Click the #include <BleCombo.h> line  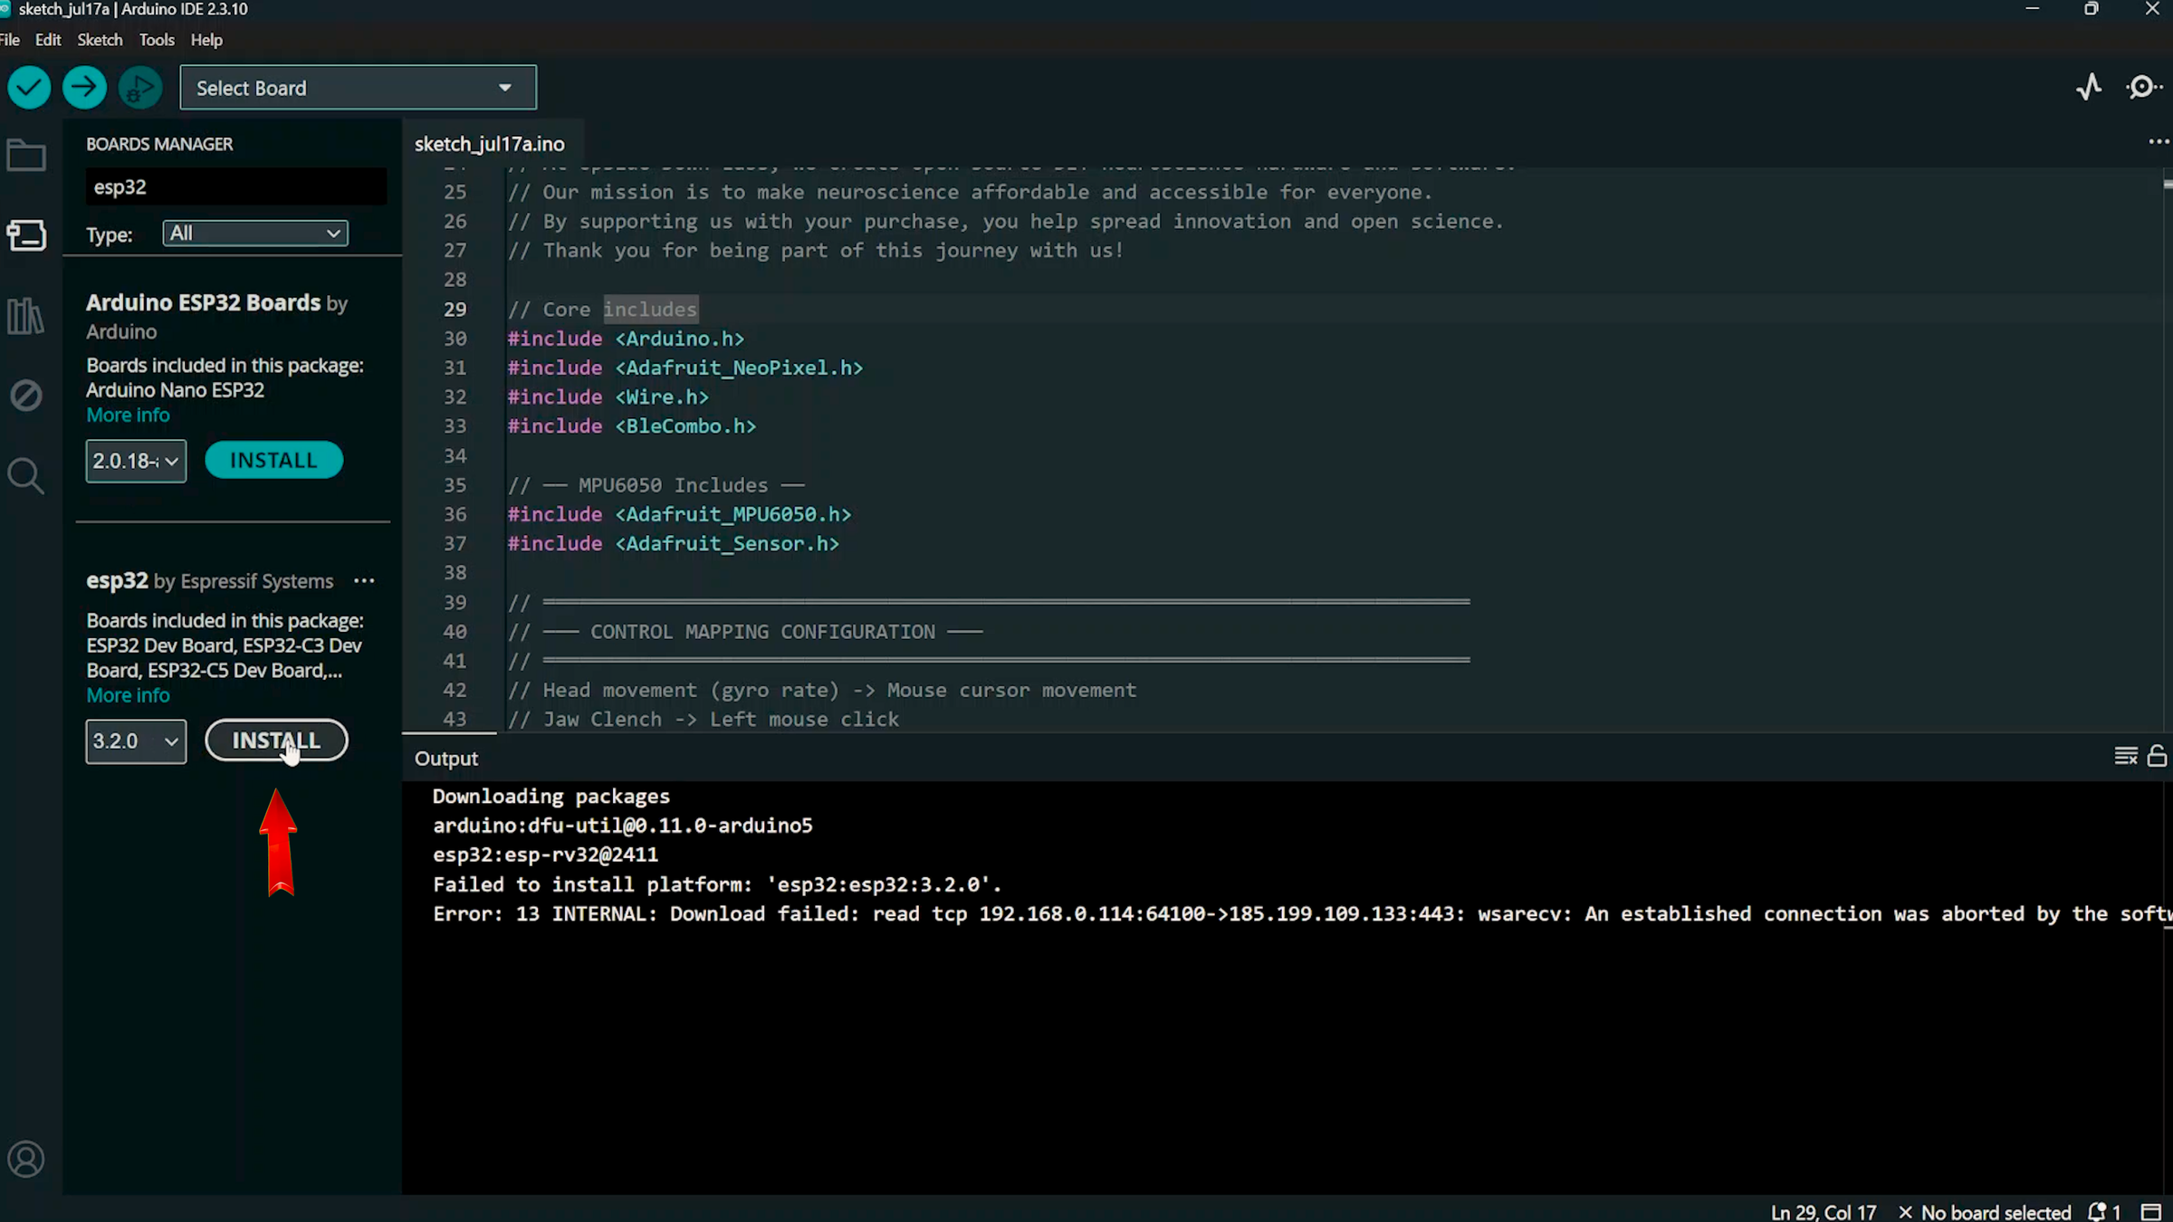tap(632, 425)
